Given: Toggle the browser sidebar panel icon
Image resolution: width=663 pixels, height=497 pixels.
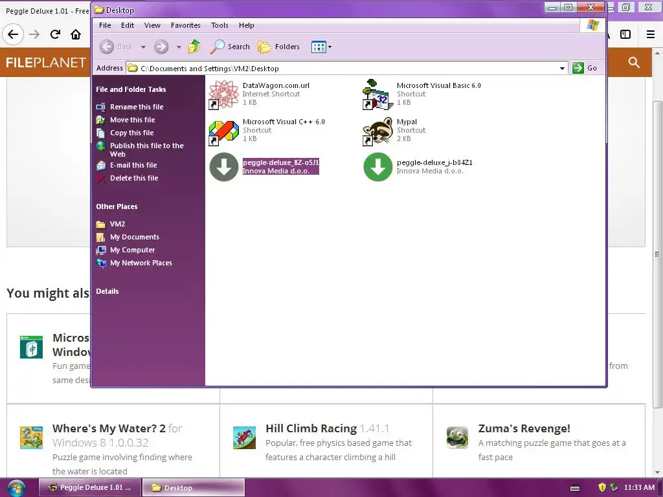Looking at the screenshot, I should point(625,34).
